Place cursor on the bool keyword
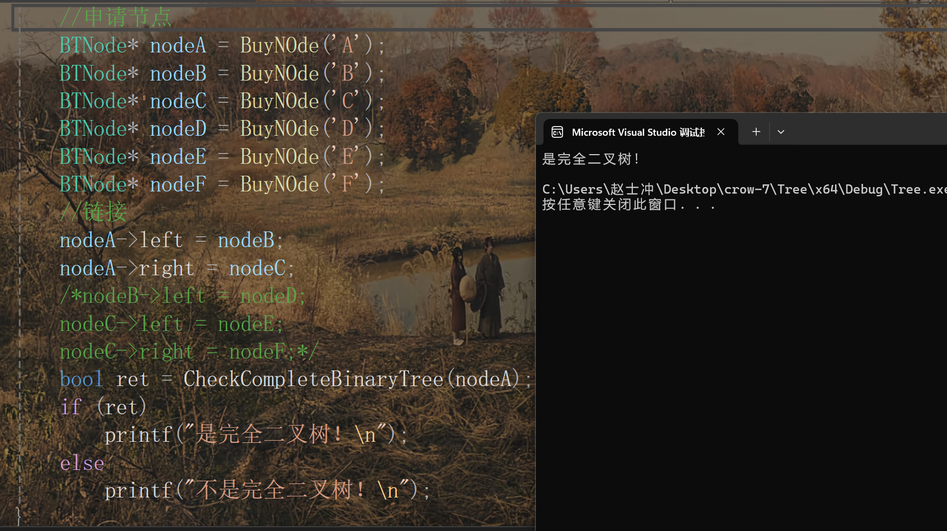The height and width of the screenshot is (531, 947). coord(81,379)
